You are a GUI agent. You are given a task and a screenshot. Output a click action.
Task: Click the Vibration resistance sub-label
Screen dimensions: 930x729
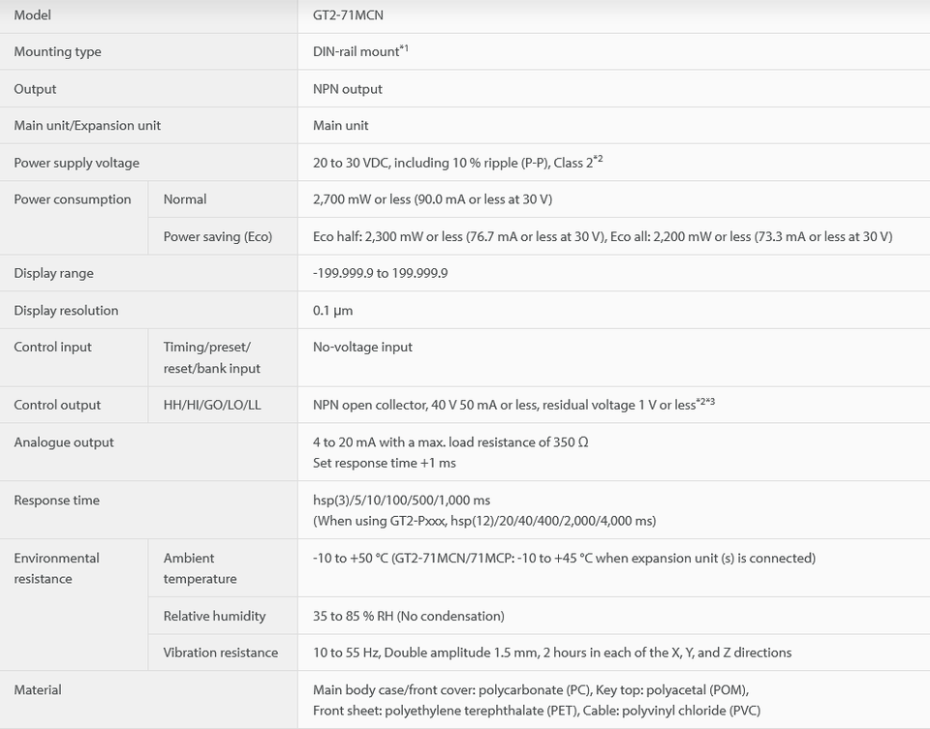[x=221, y=653]
